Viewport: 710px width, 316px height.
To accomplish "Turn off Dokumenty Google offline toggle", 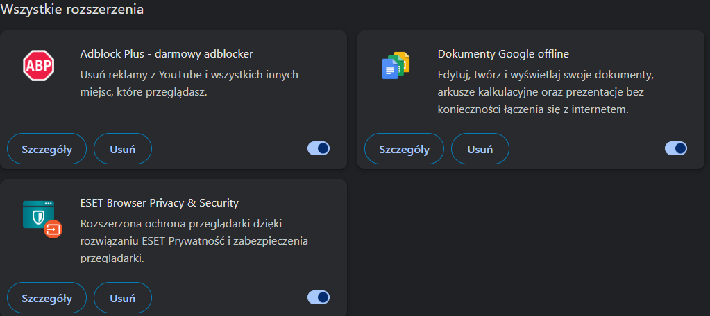I will click(x=675, y=148).
